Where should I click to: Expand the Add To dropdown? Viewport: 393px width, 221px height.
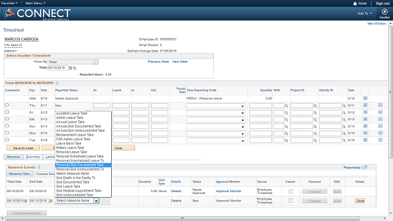pos(365,14)
